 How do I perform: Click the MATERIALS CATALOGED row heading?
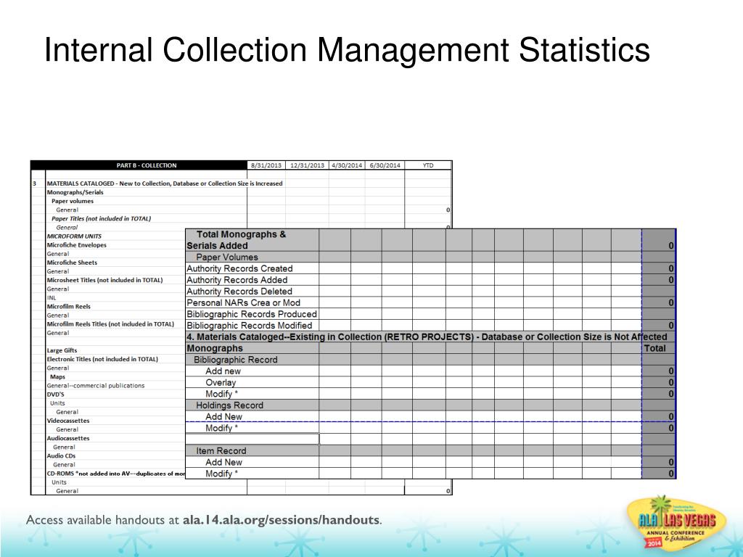point(165,183)
